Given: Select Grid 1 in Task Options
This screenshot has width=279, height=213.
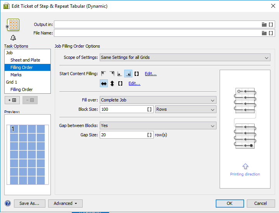Looking at the screenshot, I should [28, 82].
